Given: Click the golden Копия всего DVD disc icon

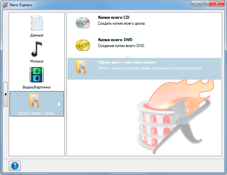Looking at the screenshot, I should 82,45.
